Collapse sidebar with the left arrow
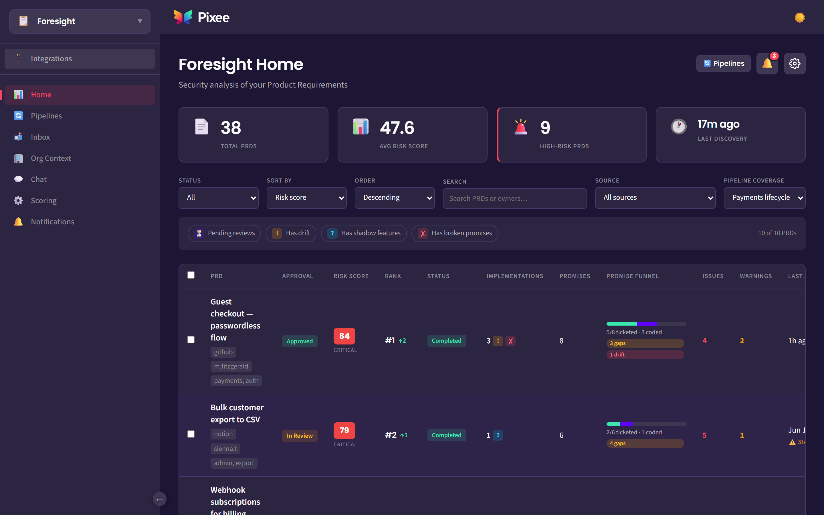 pyautogui.click(x=159, y=499)
